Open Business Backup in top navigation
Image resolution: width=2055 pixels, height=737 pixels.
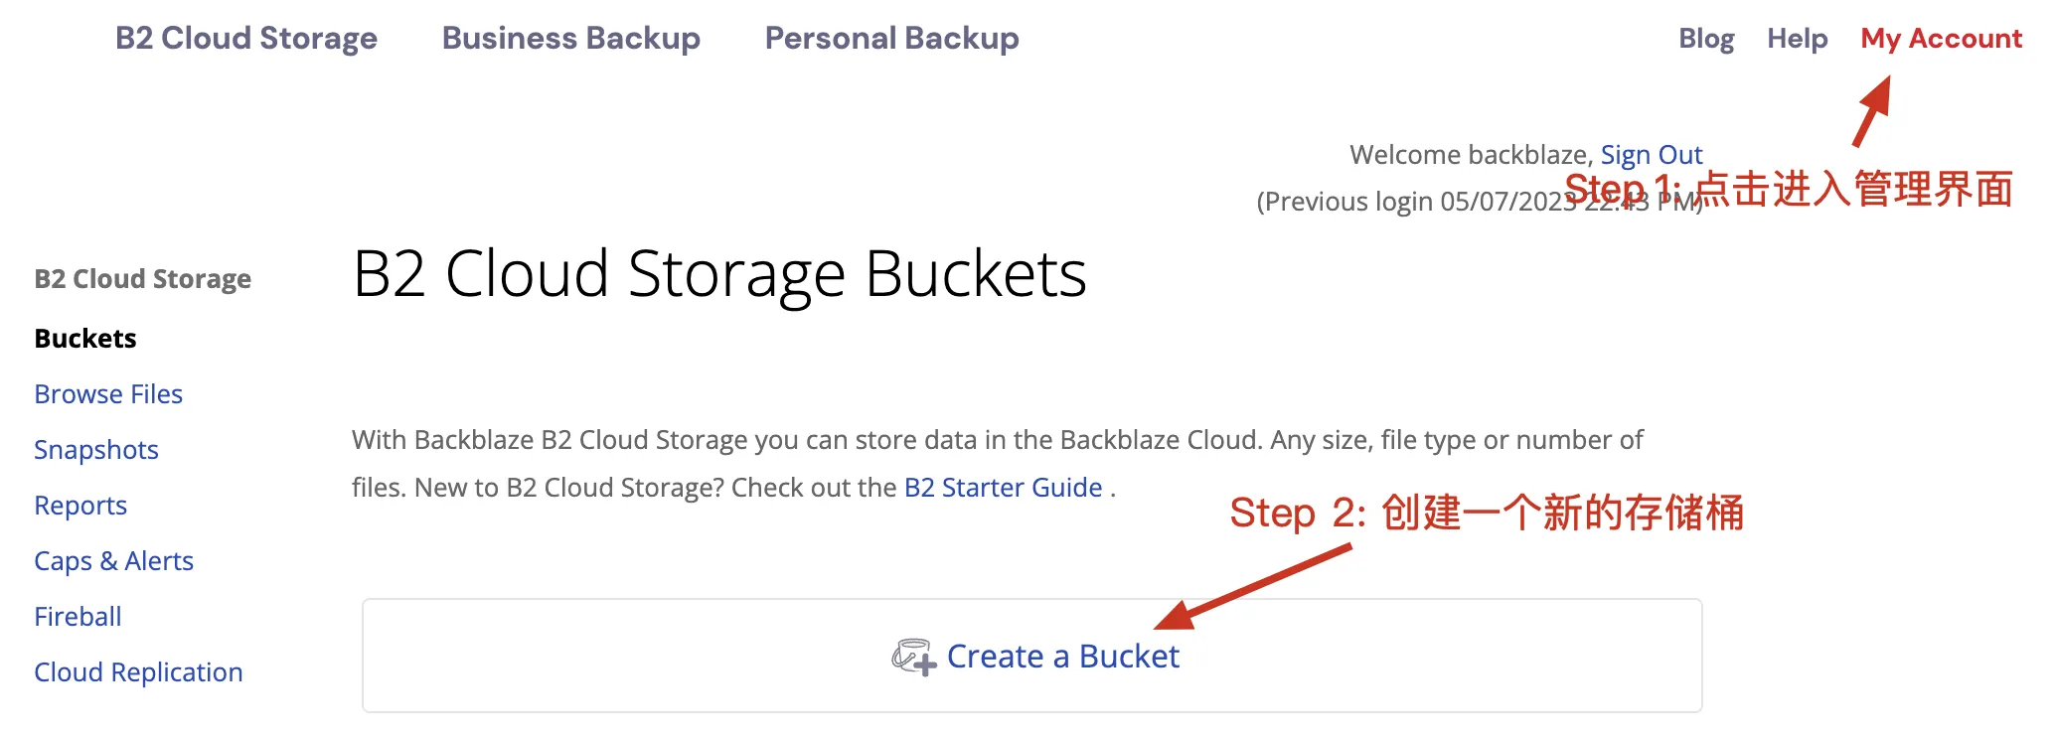[571, 39]
